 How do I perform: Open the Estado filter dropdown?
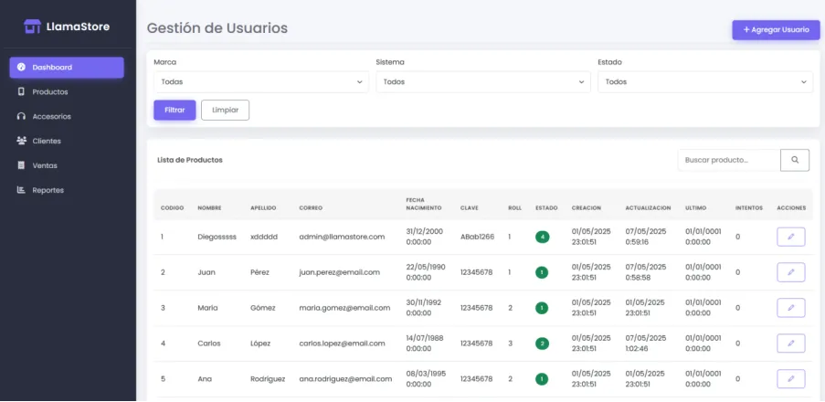(705, 82)
